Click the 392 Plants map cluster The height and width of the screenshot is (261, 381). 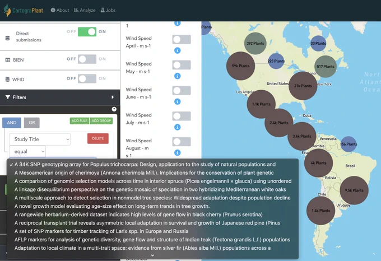255,44
